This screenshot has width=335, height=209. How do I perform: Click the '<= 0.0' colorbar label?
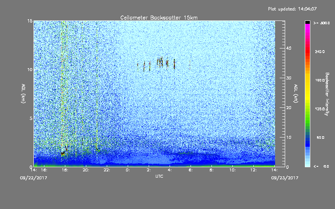pyautogui.click(x=322, y=166)
